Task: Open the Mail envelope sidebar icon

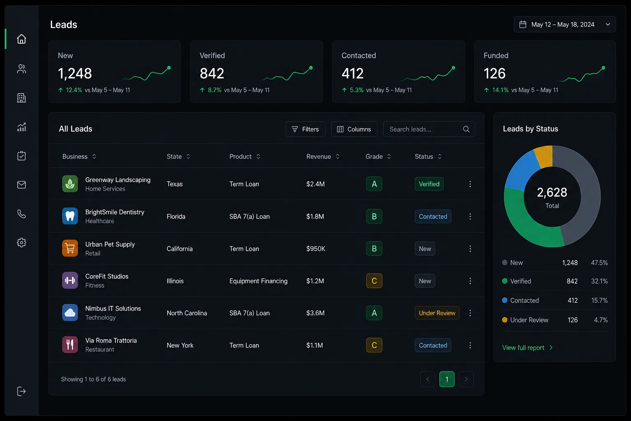Action: pyautogui.click(x=21, y=185)
